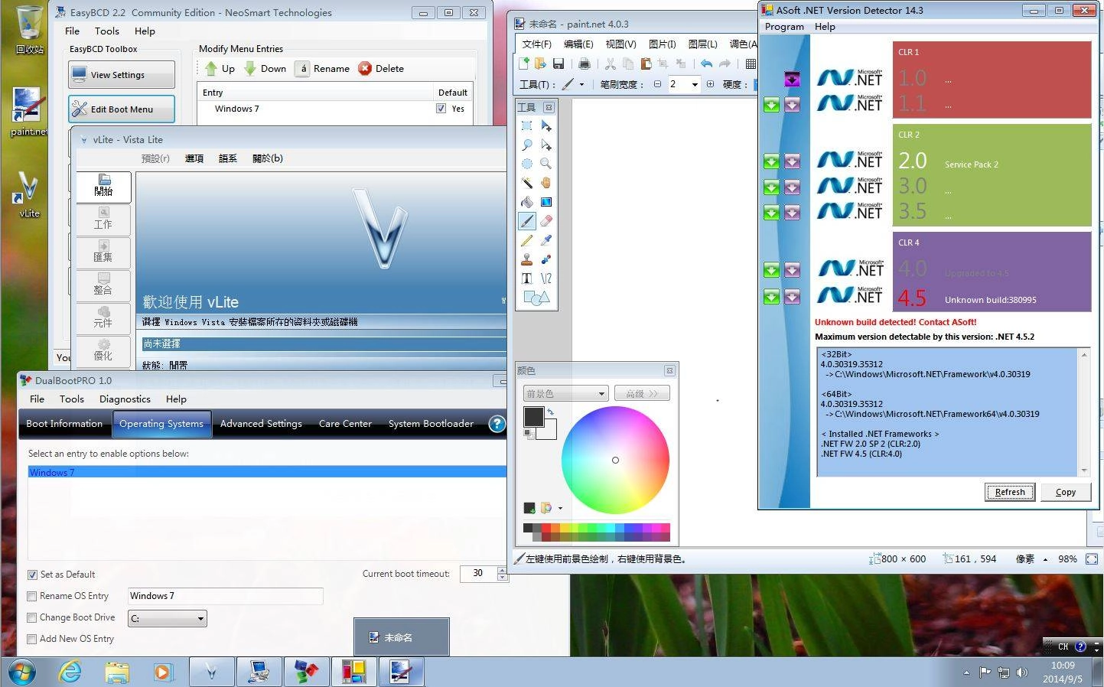Open the tool chooser dropdown arrow

pyautogui.click(x=581, y=84)
